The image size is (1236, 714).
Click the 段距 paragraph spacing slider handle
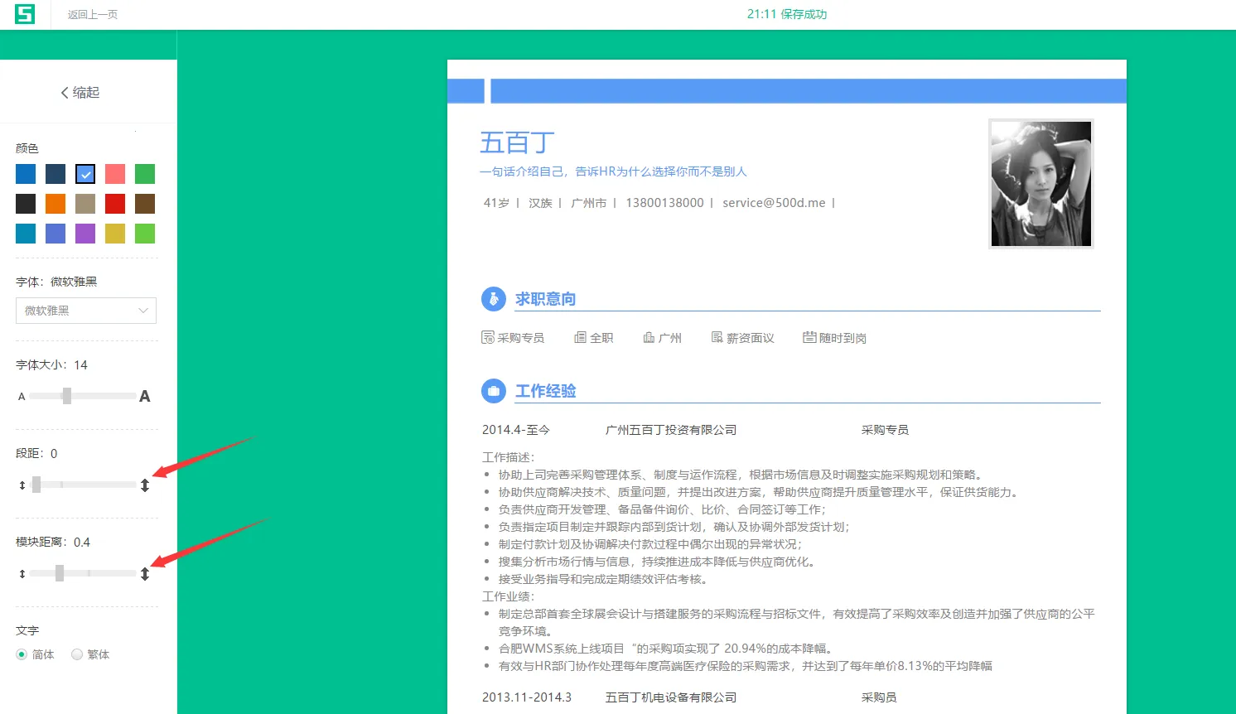pos(36,485)
